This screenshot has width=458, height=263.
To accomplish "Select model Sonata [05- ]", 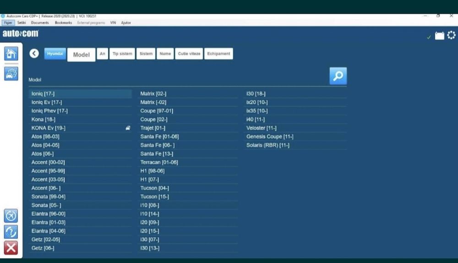I will (x=80, y=205).
